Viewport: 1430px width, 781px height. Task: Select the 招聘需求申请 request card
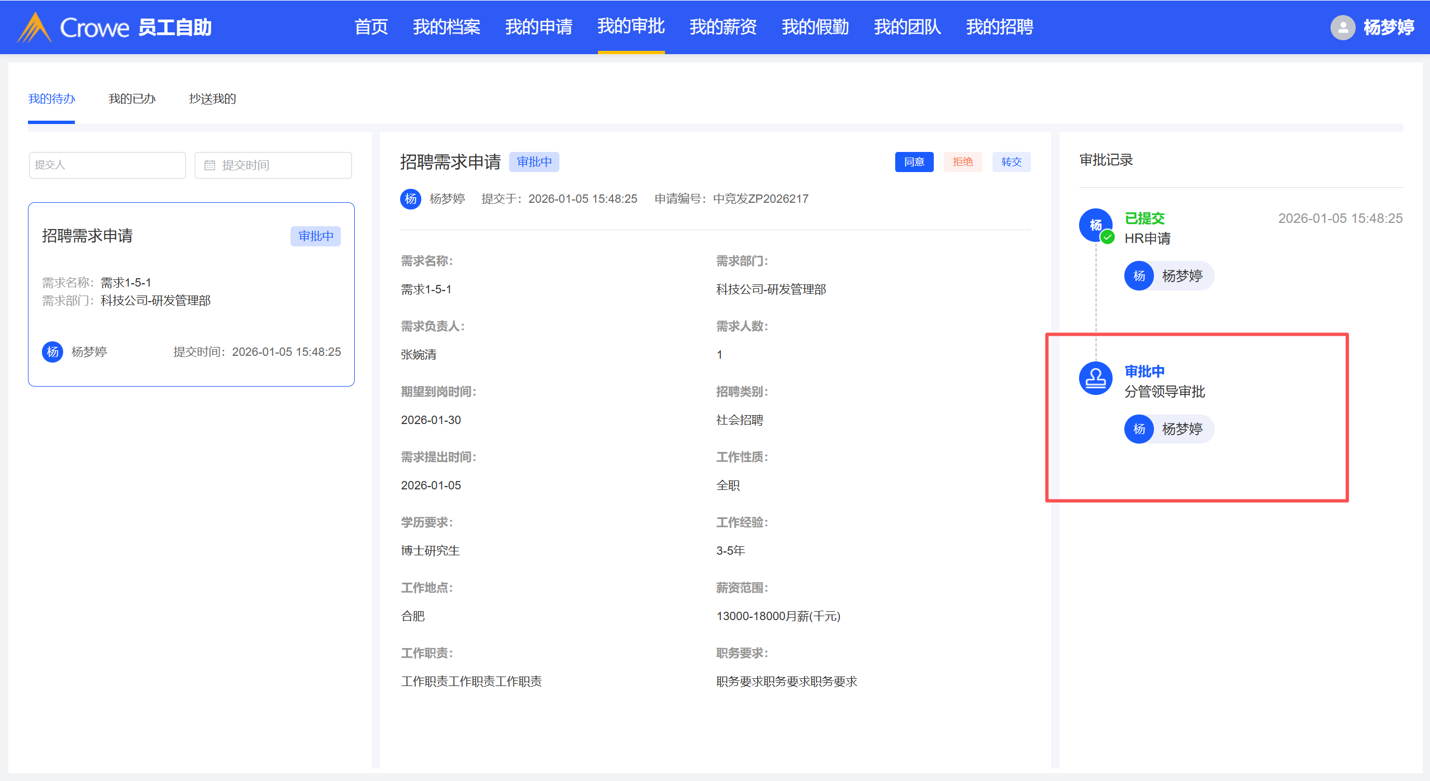191,294
